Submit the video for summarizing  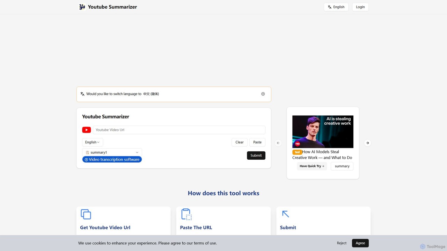[x=256, y=155]
